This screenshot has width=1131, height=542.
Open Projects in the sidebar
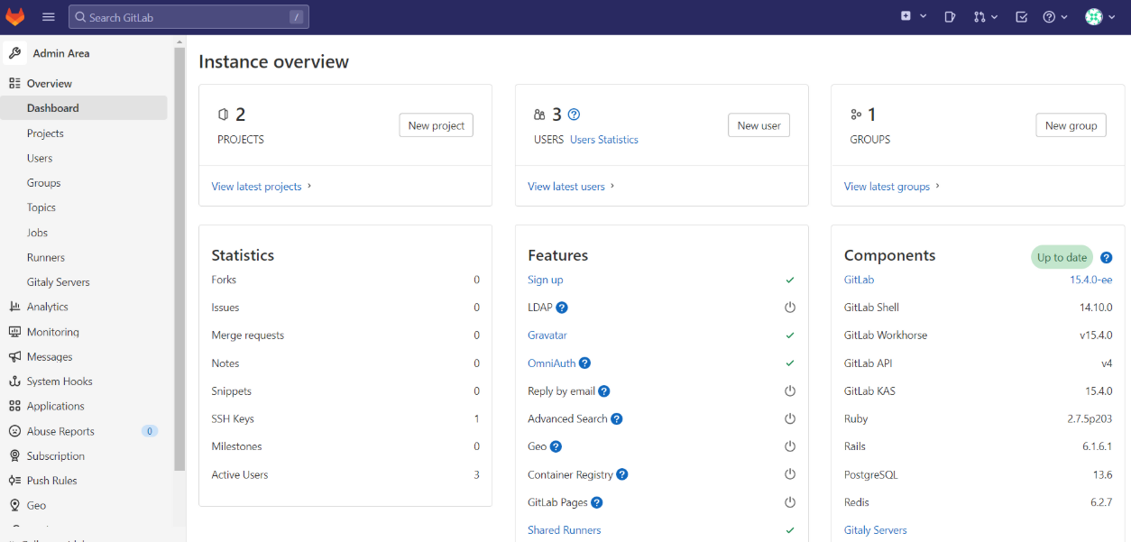coord(45,133)
